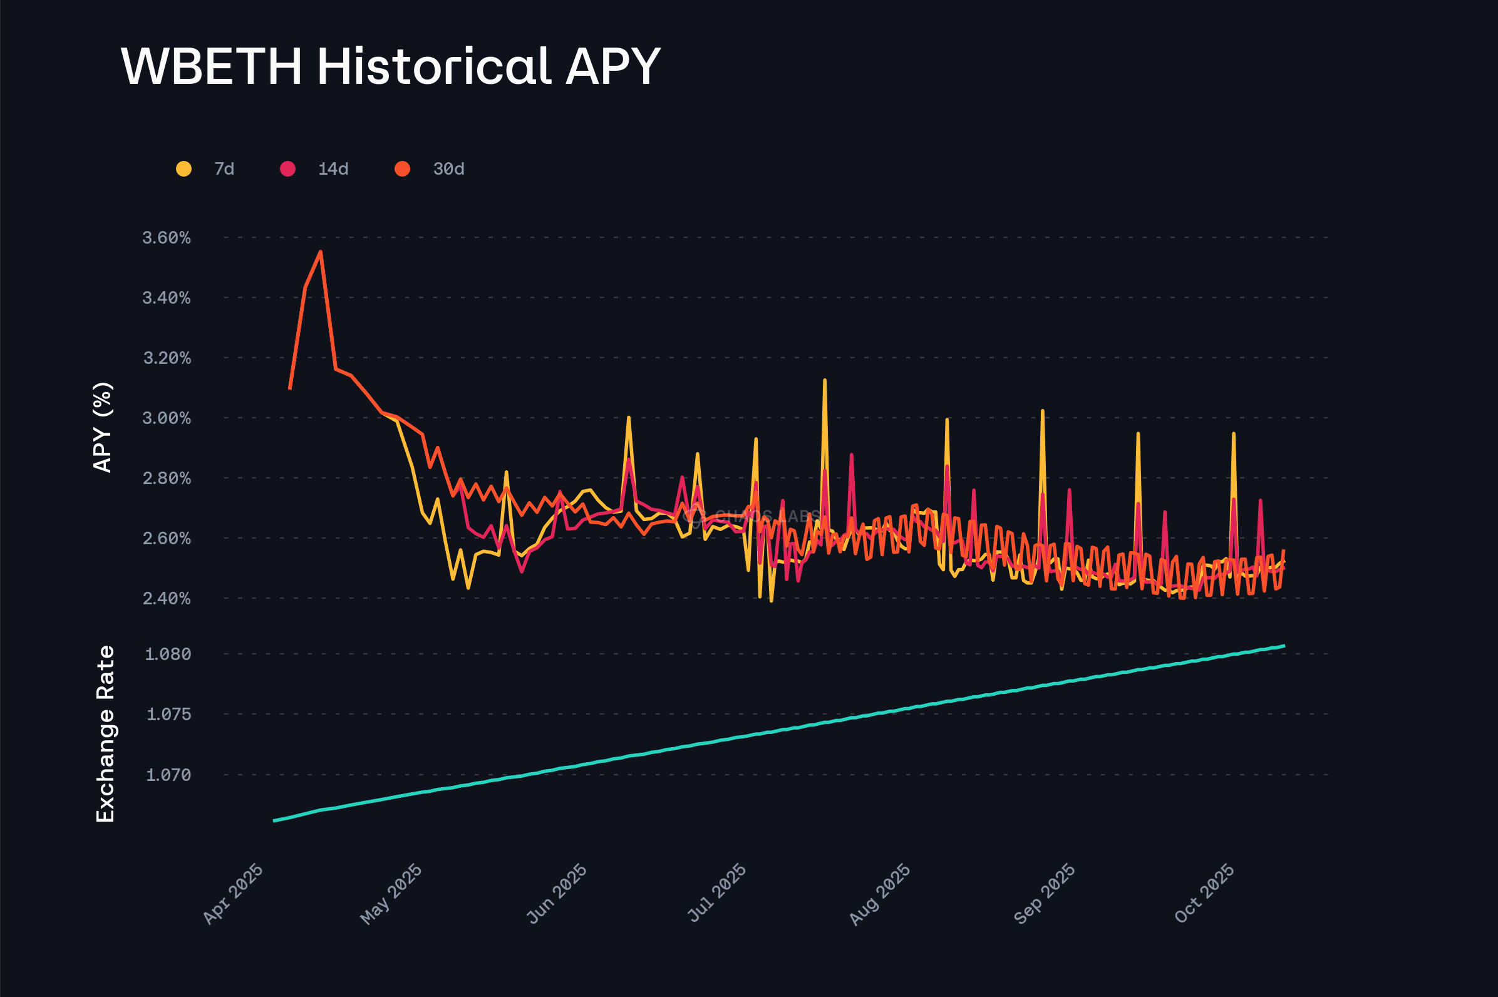Select the Exchange Rate axis title
This screenshot has height=997, width=1498.
tap(105, 734)
